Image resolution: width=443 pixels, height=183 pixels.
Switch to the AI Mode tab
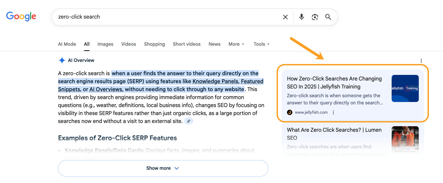[x=67, y=44]
